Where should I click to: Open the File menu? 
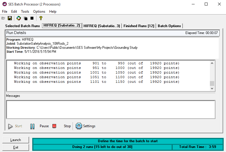tap(5, 12)
